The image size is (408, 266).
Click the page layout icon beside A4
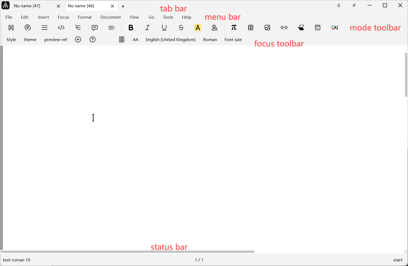(x=122, y=39)
